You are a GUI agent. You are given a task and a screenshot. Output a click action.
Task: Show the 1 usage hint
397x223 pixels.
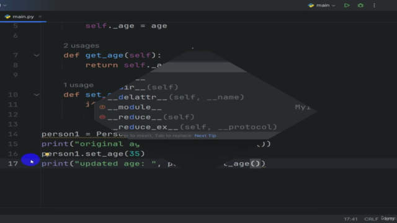click(78, 85)
